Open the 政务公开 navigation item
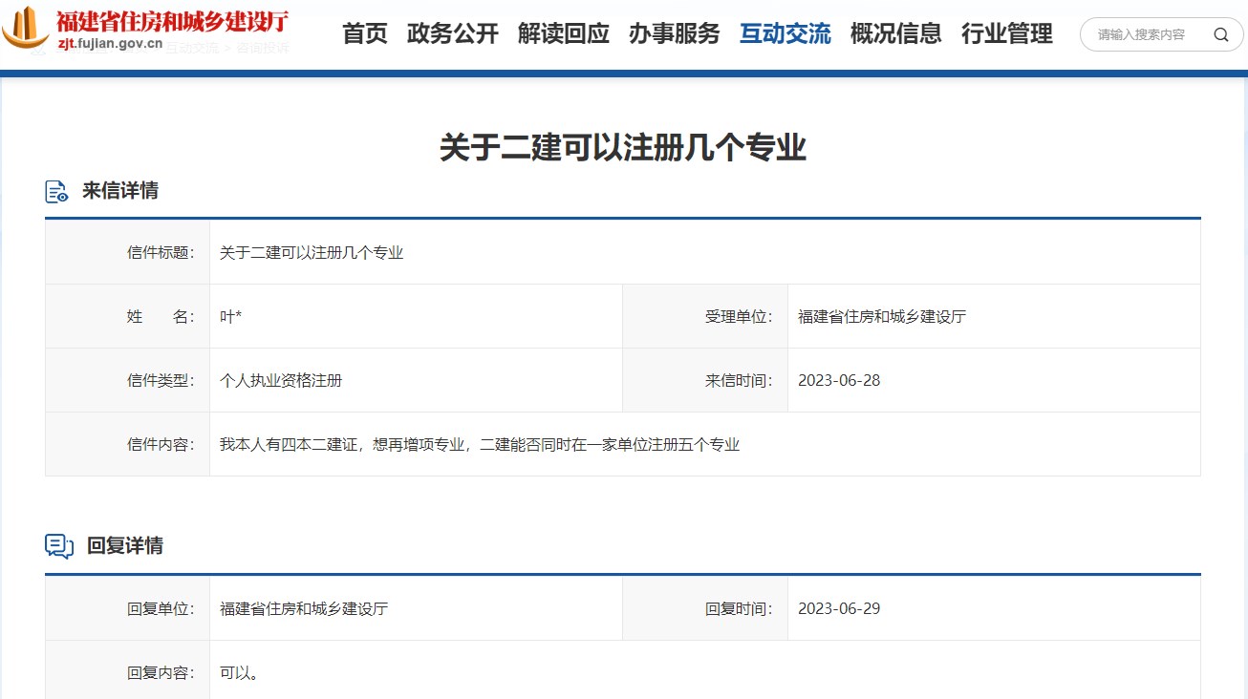The height and width of the screenshot is (699, 1248). 453,34
